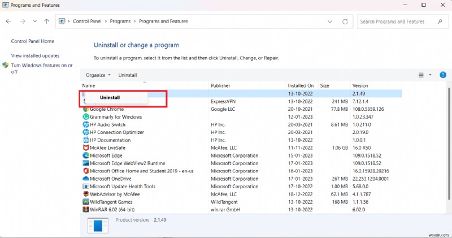Select the WildTangent Games entry
This screenshot has height=238, width=452.
[111, 202]
